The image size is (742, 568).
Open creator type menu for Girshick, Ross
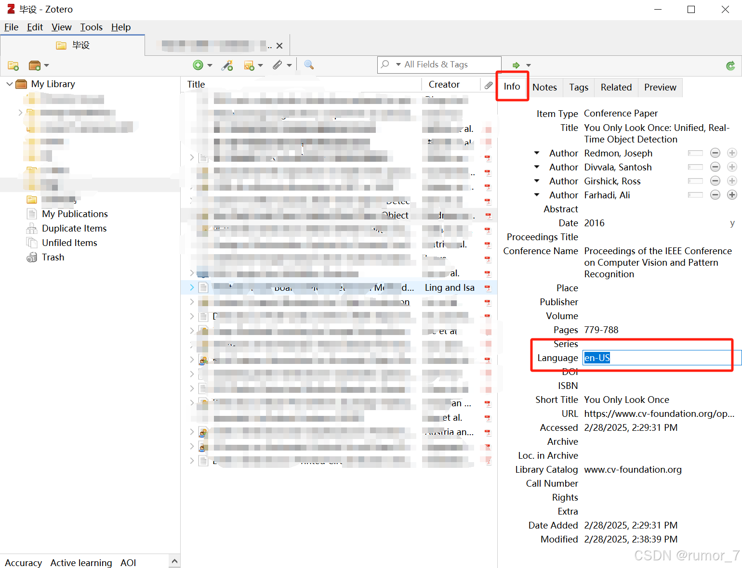coord(537,181)
